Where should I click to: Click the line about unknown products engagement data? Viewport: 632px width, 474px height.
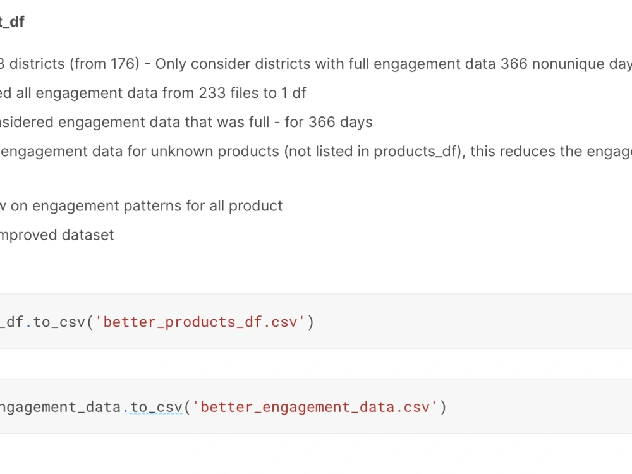click(x=253, y=151)
